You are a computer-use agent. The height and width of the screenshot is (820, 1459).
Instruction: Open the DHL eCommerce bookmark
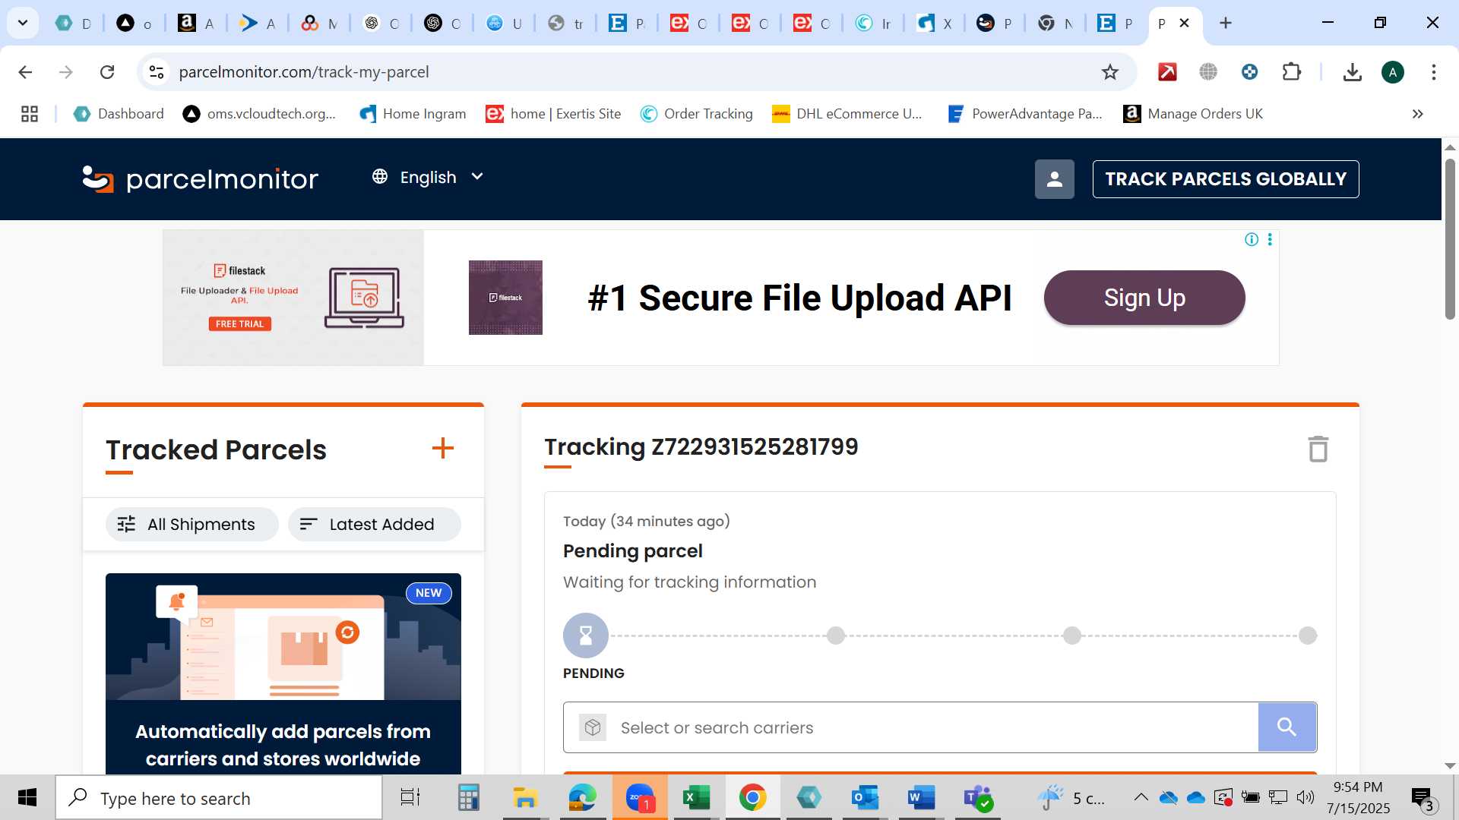(x=847, y=114)
